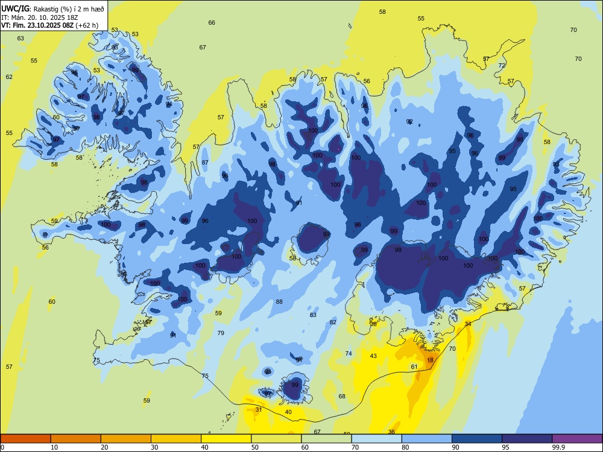The image size is (603, 452).
Task: Select the legend tick label '20'
Action: click(104, 447)
